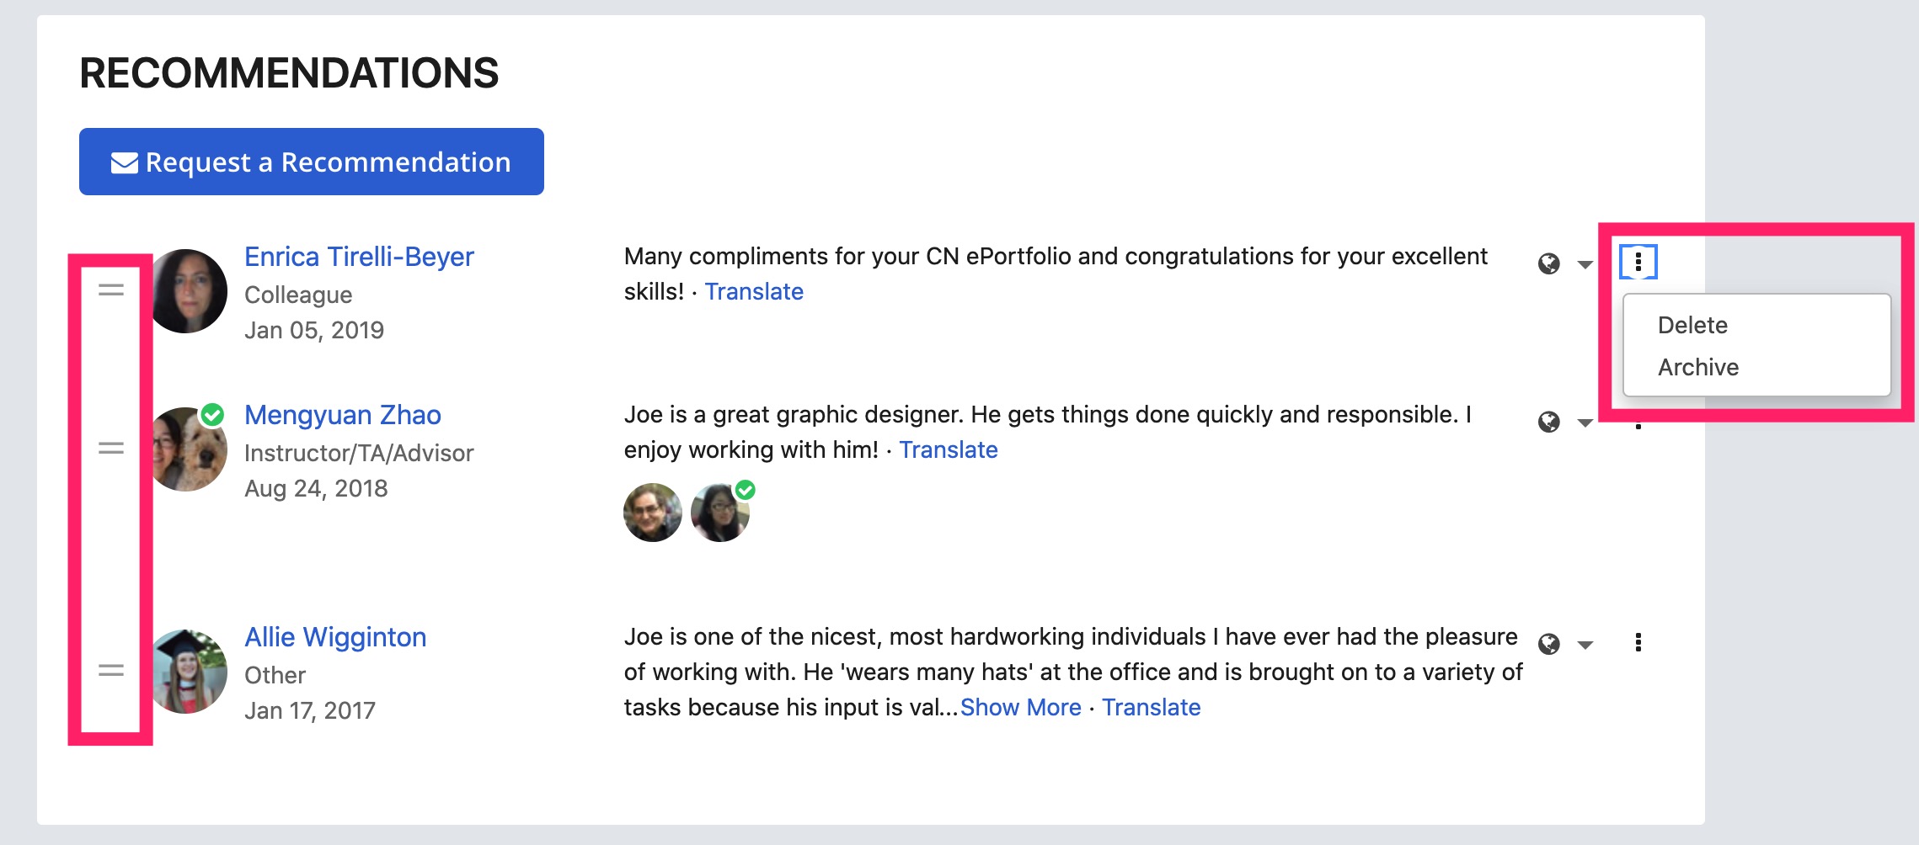Click Allie Wigginton's profile photo
This screenshot has height=845, width=1919.
click(x=189, y=671)
